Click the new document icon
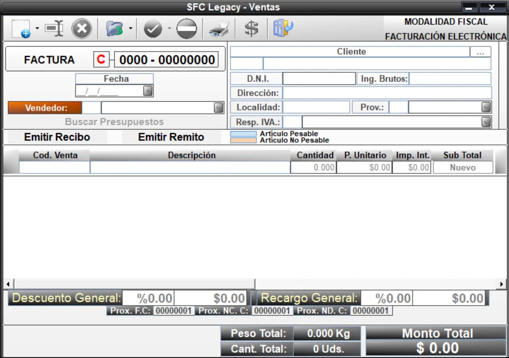 pyautogui.click(x=21, y=29)
